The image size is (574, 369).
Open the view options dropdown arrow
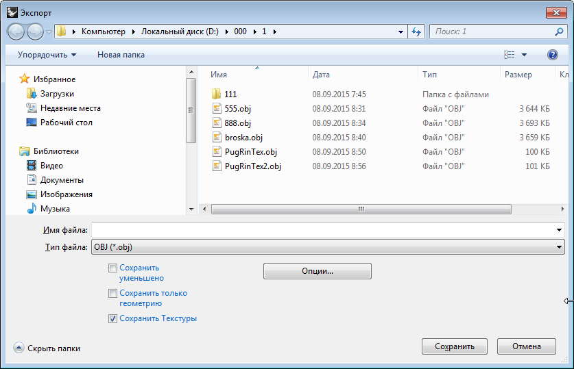[524, 55]
